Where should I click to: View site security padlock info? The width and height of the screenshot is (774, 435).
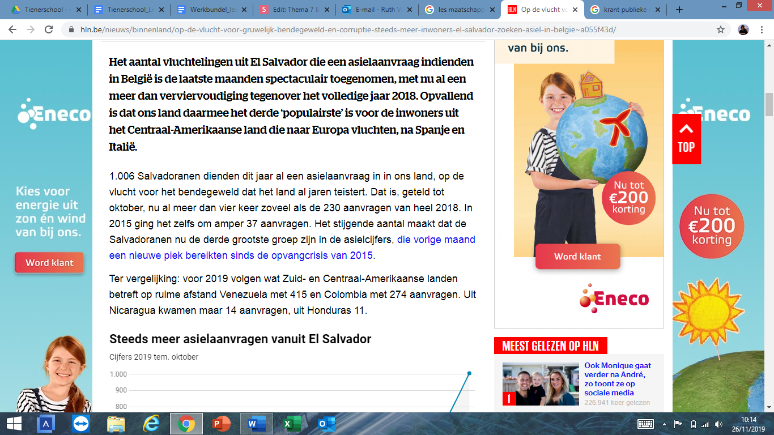71,29
